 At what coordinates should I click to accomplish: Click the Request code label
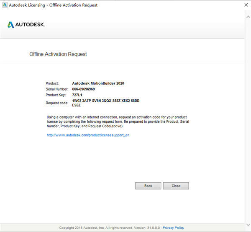pyautogui.click(x=57, y=103)
